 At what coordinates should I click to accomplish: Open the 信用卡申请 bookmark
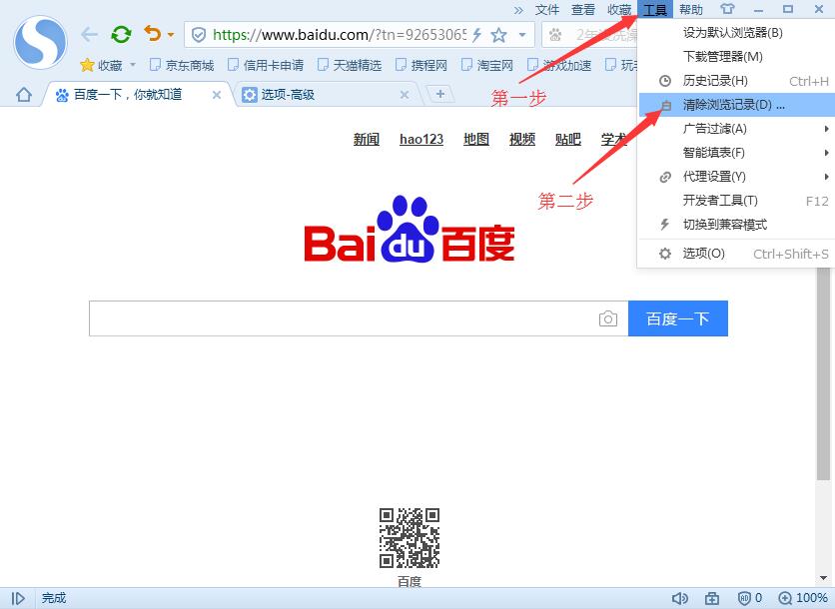266,66
